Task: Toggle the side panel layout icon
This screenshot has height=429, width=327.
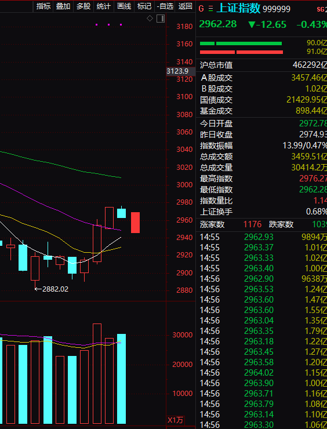Action: pyautogui.click(x=161, y=19)
